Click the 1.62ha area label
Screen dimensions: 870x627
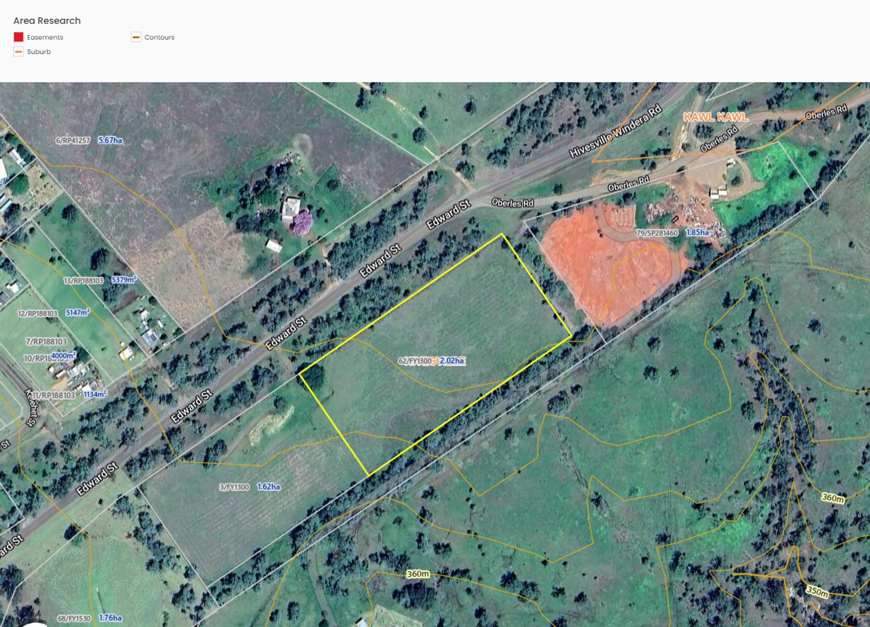pyautogui.click(x=269, y=487)
